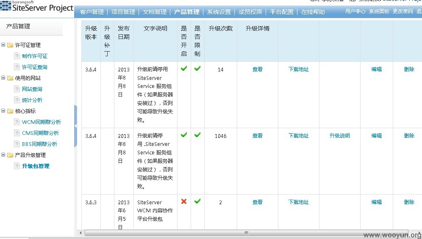Click document icon beside BBS同期群分析
Image resolution: width=422 pixels, height=239 pixels.
(x=17, y=144)
